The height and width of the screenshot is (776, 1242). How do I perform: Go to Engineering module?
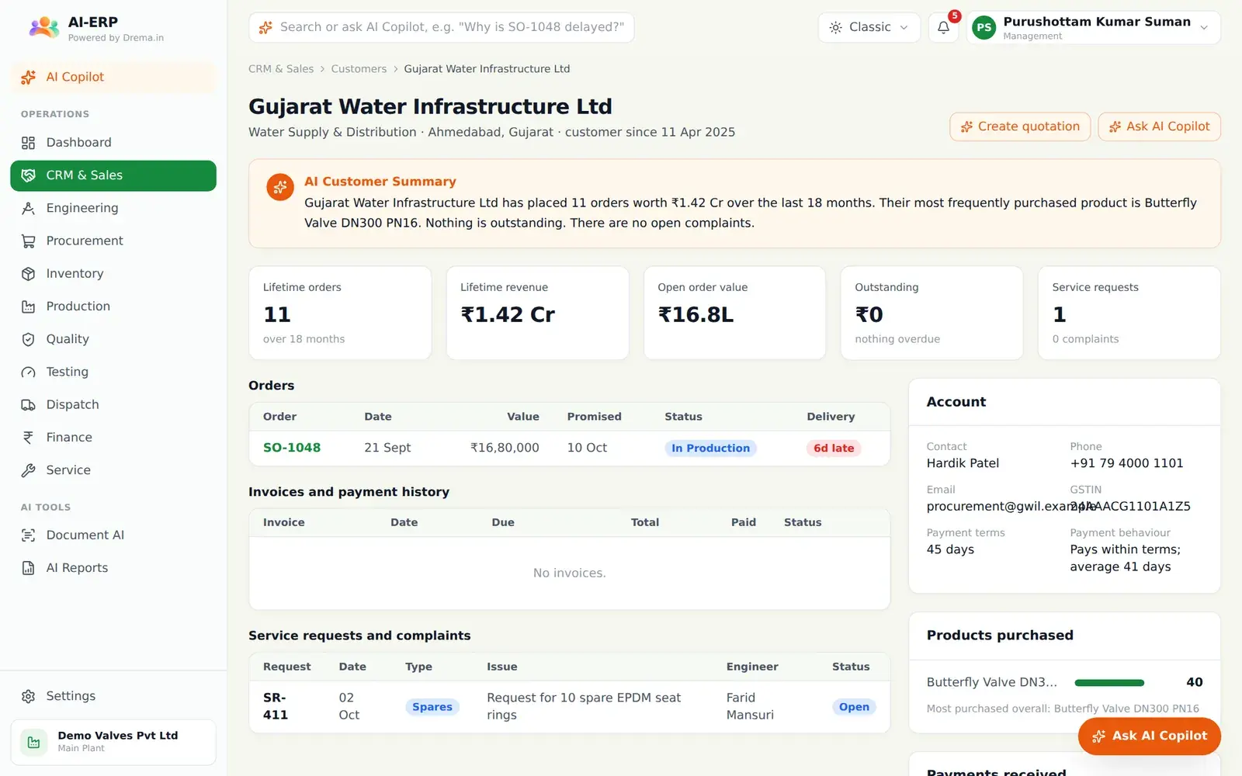(x=113, y=208)
